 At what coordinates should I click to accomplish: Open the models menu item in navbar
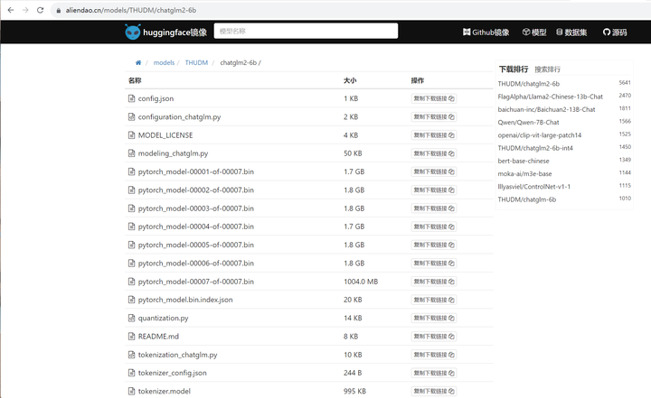(534, 32)
